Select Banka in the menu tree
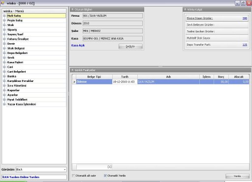This screenshot has width=252, height=182. pyautogui.click(x=12, y=77)
